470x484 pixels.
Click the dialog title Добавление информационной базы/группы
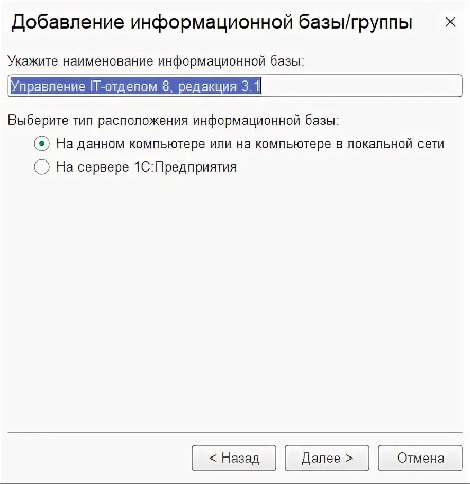212,22
